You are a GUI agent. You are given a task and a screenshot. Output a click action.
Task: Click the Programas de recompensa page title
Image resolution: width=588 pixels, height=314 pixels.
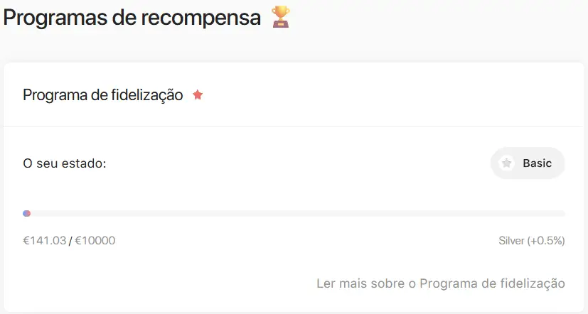tap(132, 17)
